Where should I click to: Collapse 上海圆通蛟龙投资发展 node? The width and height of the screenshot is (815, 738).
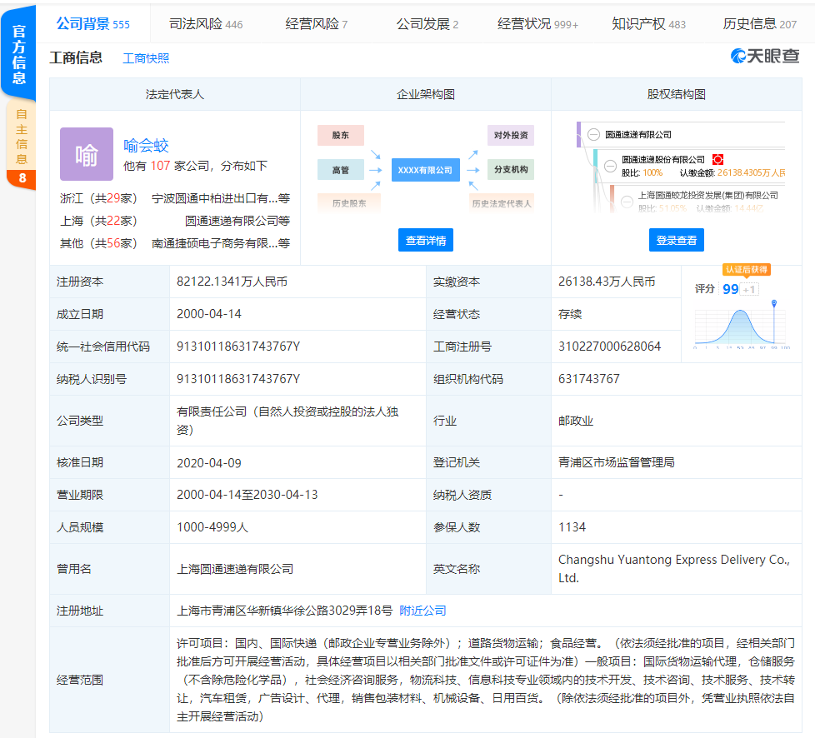pos(627,200)
